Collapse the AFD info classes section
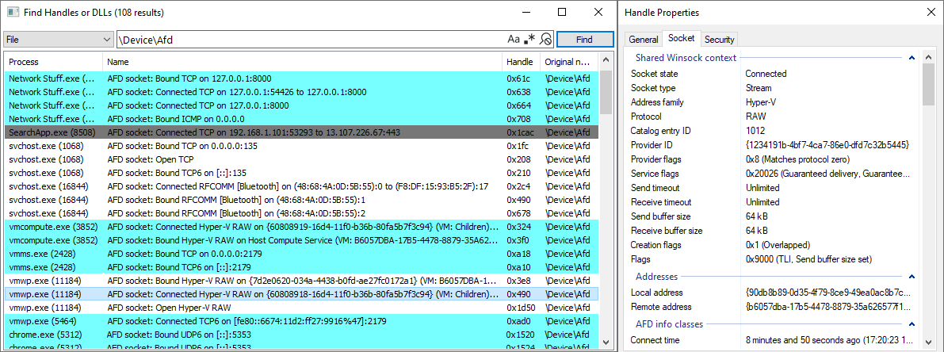The width and height of the screenshot is (944, 352). (x=912, y=324)
